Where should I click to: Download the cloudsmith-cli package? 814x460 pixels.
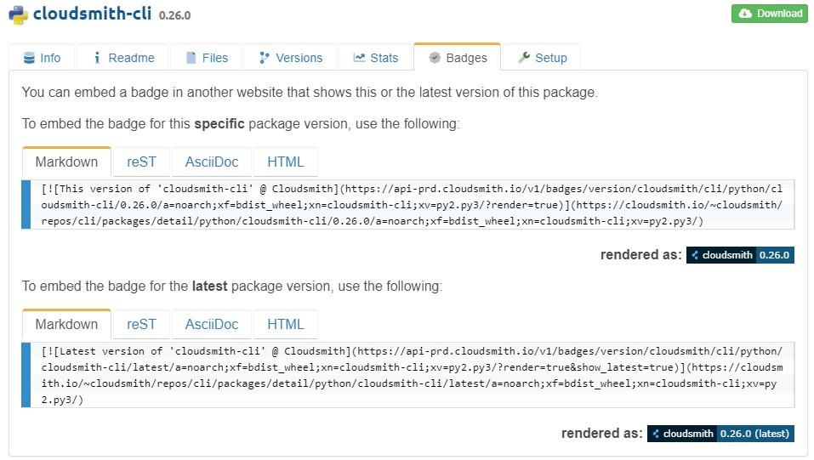click(x=770, y=14)
